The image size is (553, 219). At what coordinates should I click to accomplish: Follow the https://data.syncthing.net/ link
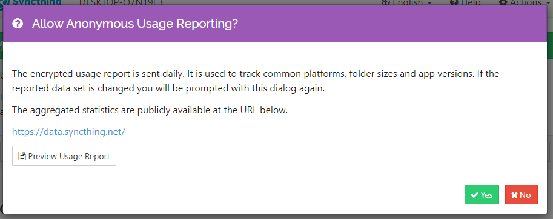(x=69, y=132)
